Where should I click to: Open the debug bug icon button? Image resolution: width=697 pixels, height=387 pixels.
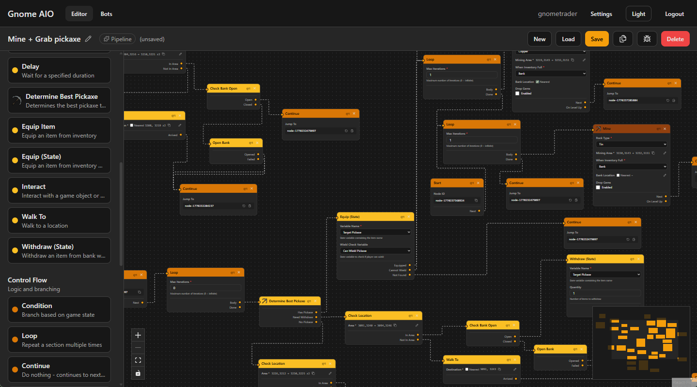[x=647, y=39]
